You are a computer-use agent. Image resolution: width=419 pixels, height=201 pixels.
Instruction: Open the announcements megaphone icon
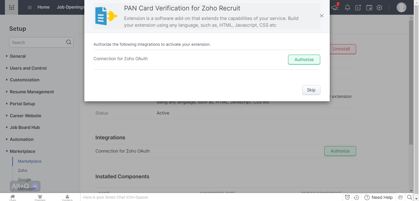point(335,7)
